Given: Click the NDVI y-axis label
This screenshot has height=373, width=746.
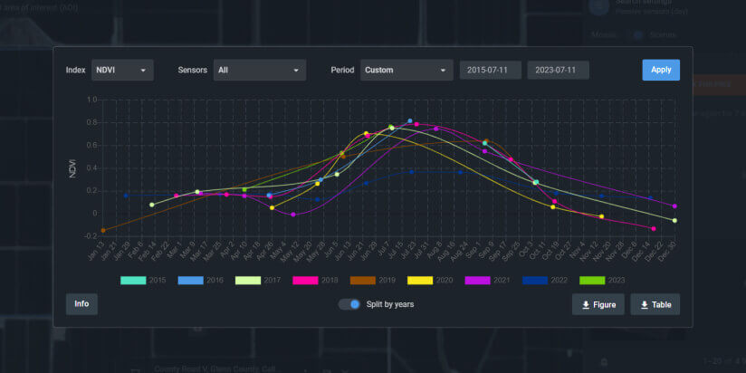Looking at the screenshot, I should 72,168.
